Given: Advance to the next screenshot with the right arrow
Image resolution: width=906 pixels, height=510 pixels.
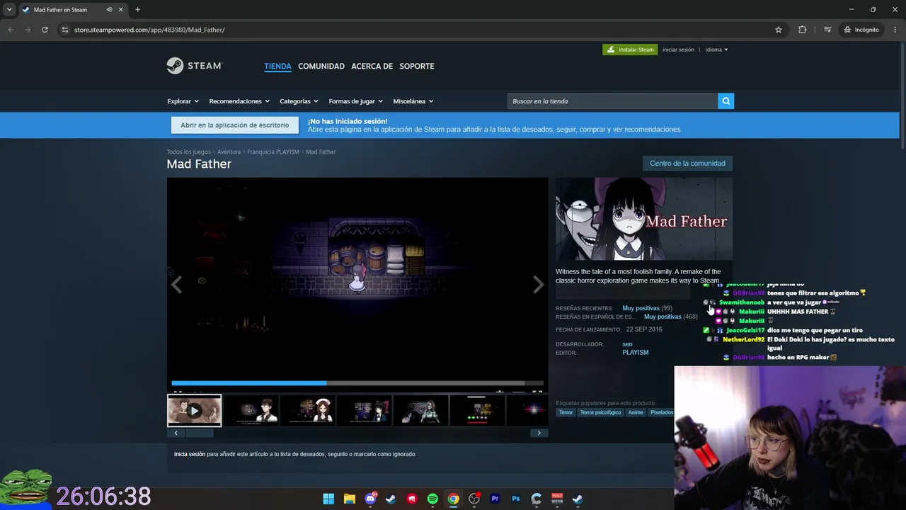Looking at the screenshot, I should 538,284.
